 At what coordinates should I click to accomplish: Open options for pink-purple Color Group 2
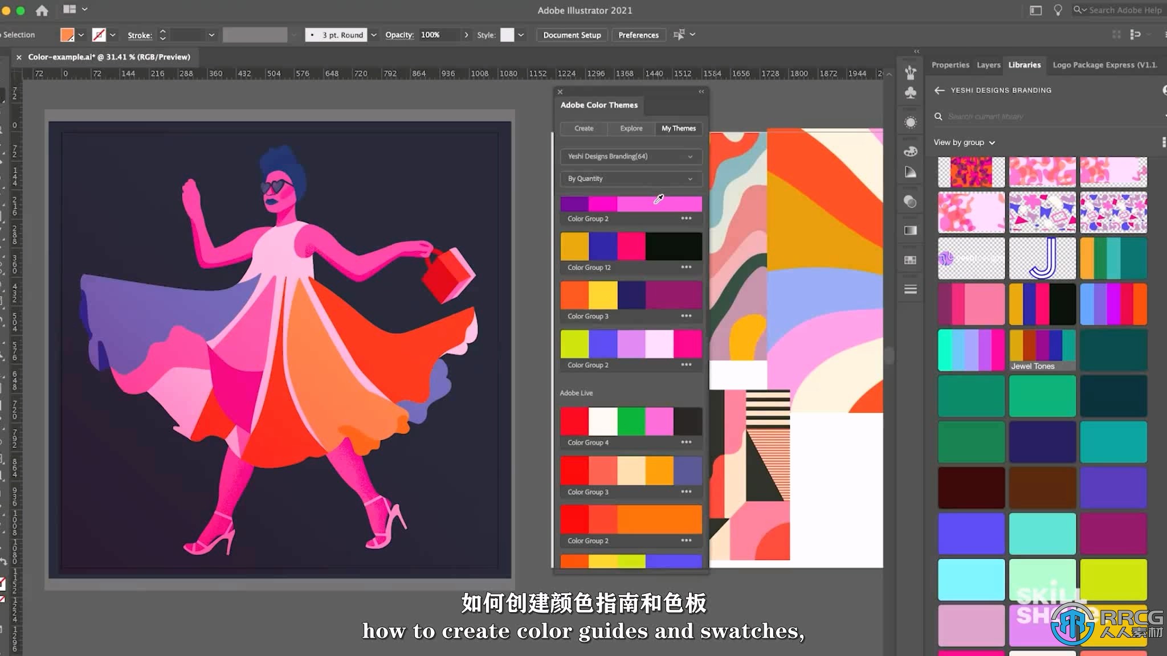coord(686,219)
